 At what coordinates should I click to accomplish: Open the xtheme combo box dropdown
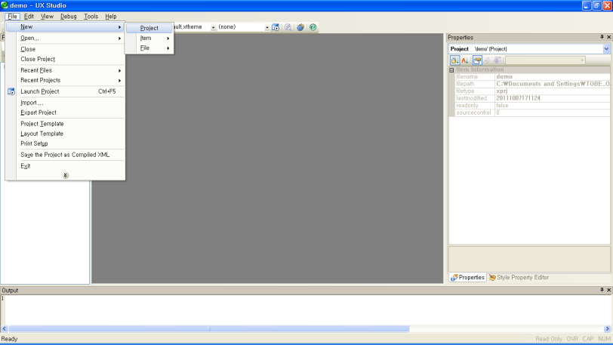pos(213,27)
